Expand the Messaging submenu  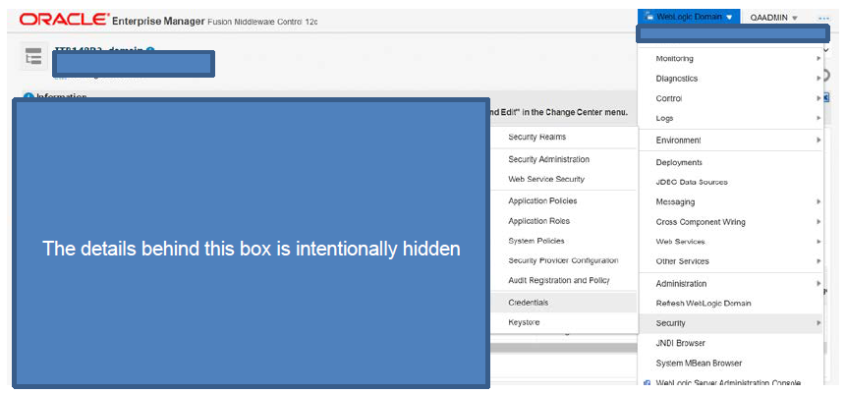[x=730, y=201]
